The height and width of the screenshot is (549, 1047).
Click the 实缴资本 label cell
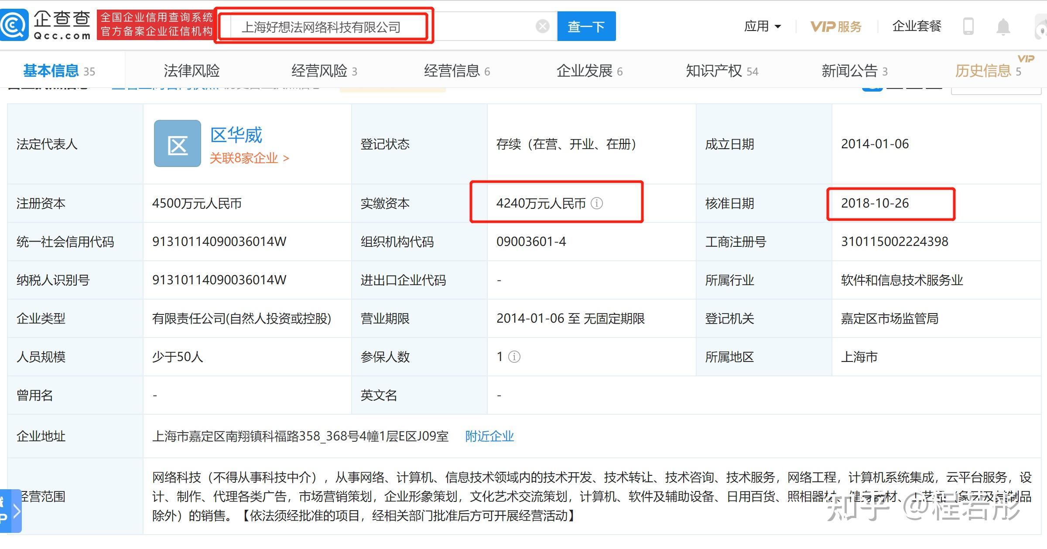click(x=419, y=203)
